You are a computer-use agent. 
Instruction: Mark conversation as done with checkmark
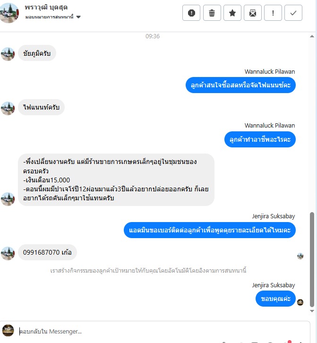[293, 13]
